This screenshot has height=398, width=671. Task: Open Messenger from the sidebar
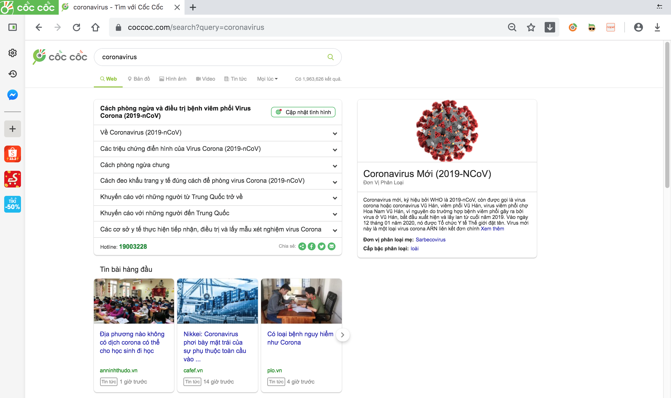12,95
